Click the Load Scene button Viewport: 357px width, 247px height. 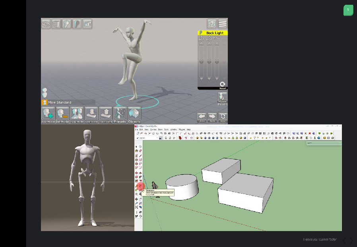105,115
